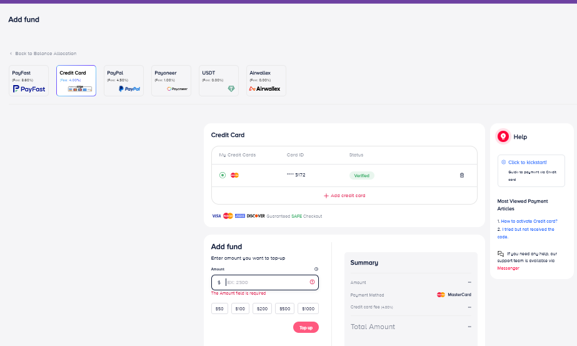The image size is (577, 346).
Task: Click the Mastercard logo in card row
Action: tap(235, 175)
